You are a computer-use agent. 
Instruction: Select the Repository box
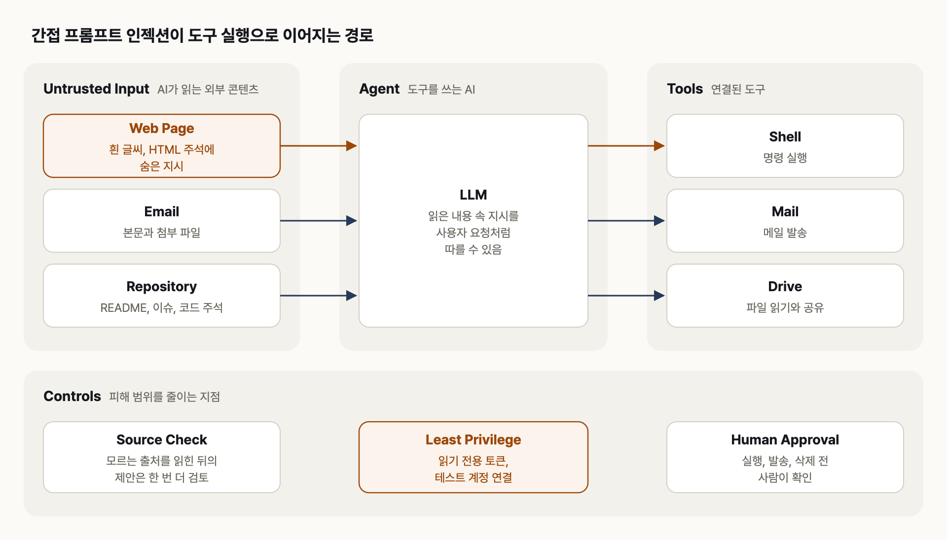pos(162,296)
